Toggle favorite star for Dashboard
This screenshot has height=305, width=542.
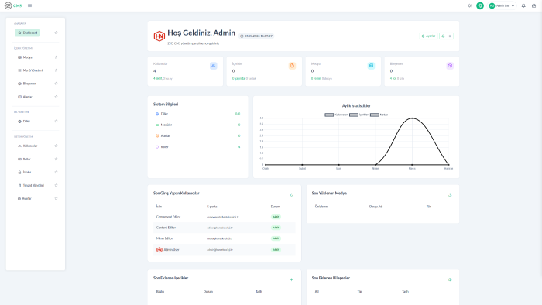pyautogui.click(x=56, y=33)
